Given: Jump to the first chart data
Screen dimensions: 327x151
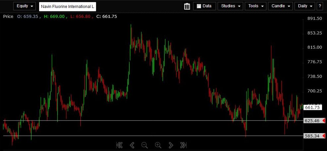Looking at the screenshot, I should (119, 145).
